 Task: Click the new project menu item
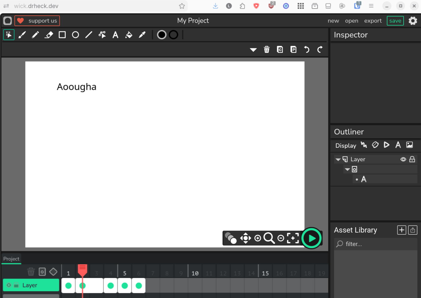[333, 21]
